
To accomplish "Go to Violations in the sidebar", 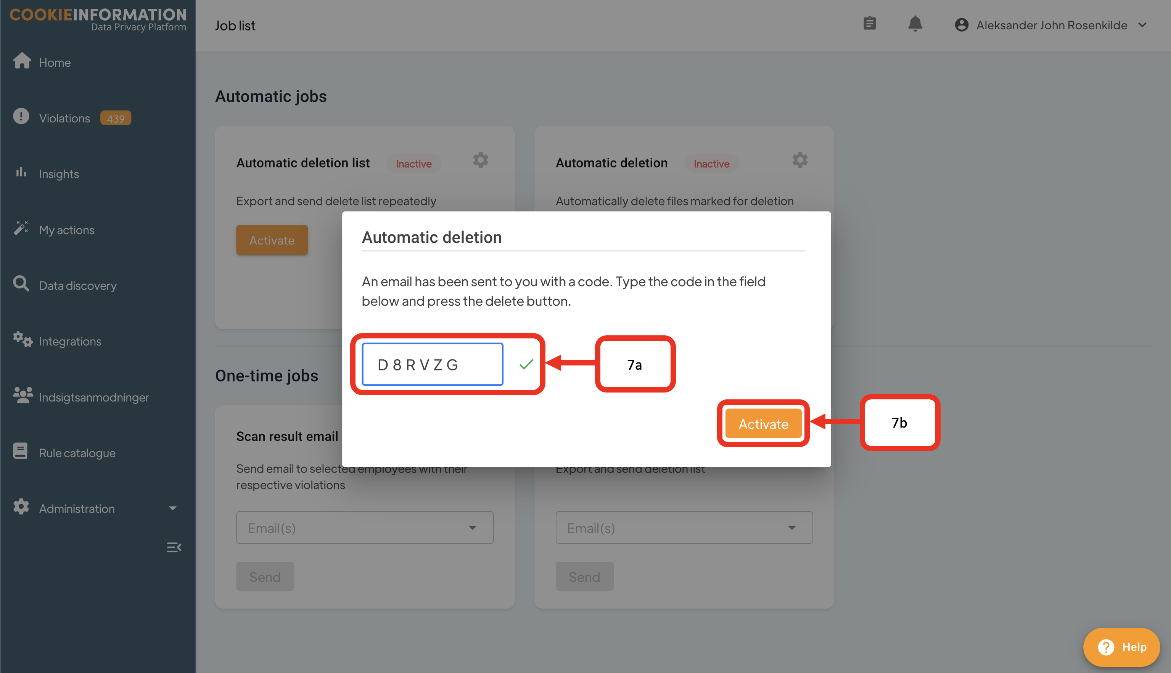I will pos(64,119).
